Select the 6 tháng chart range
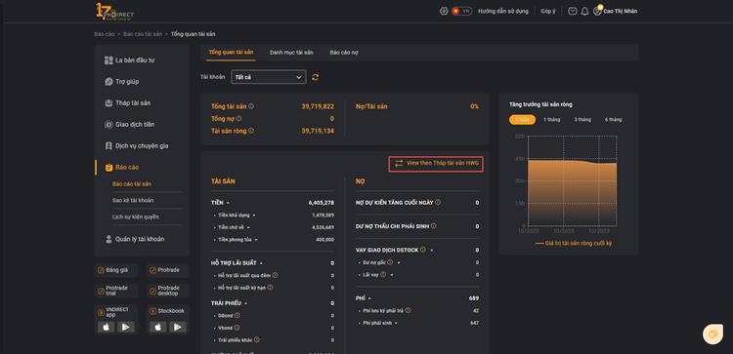Image resolution: width=733 pixels, height=354 pixels. coord(614,120)
